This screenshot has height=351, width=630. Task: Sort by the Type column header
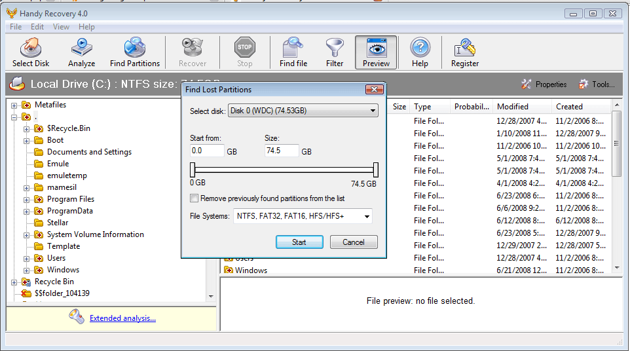pos(429,107)
